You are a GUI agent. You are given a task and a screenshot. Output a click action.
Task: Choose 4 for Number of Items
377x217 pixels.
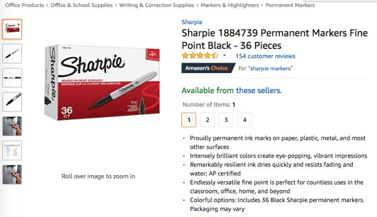click(244, 120)
